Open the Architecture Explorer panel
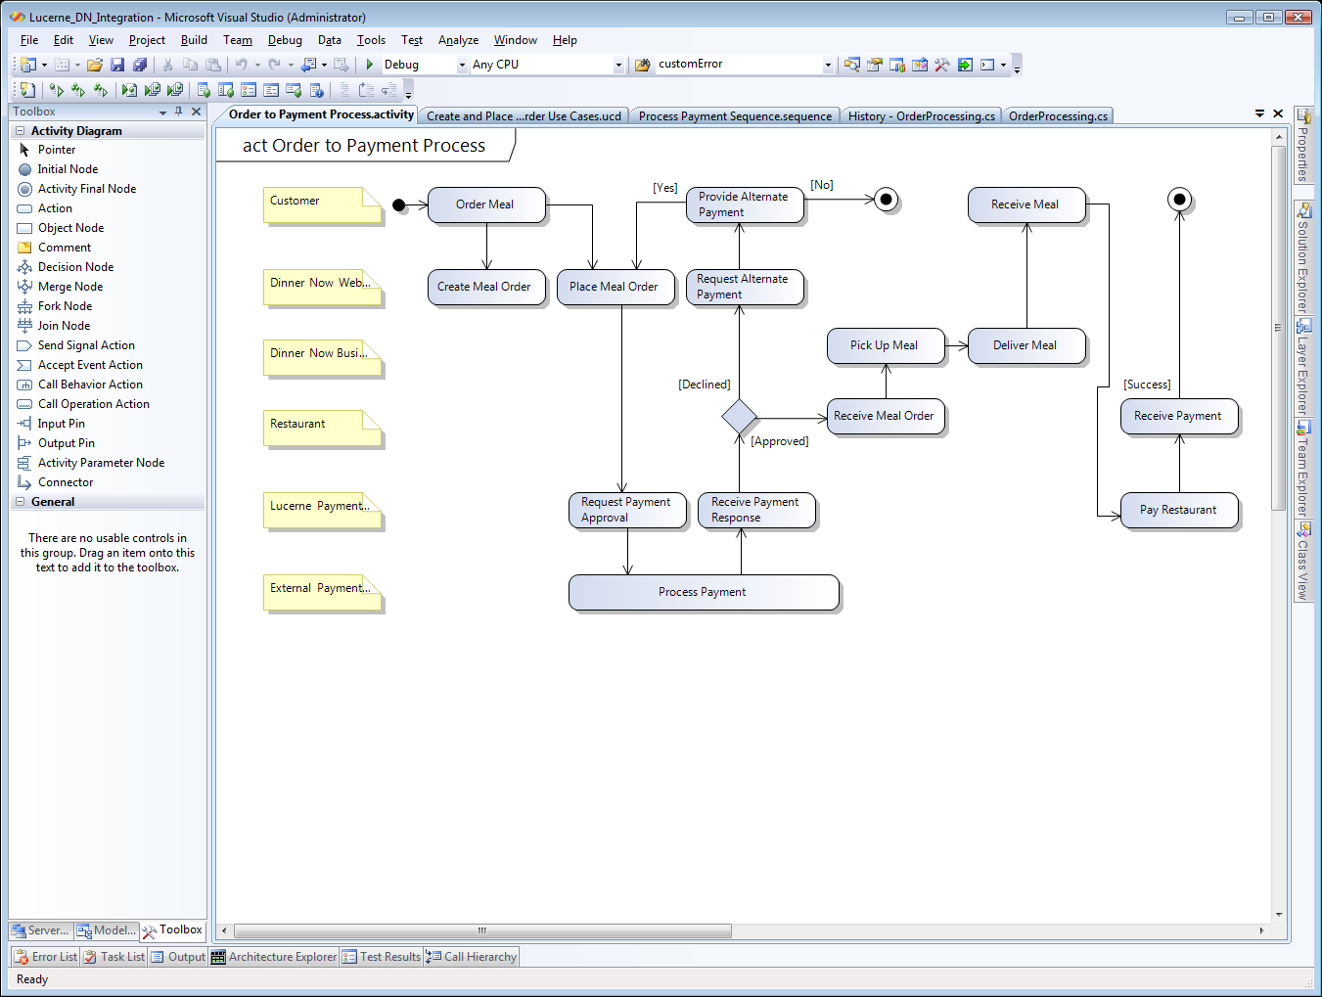 click(274, 957)
